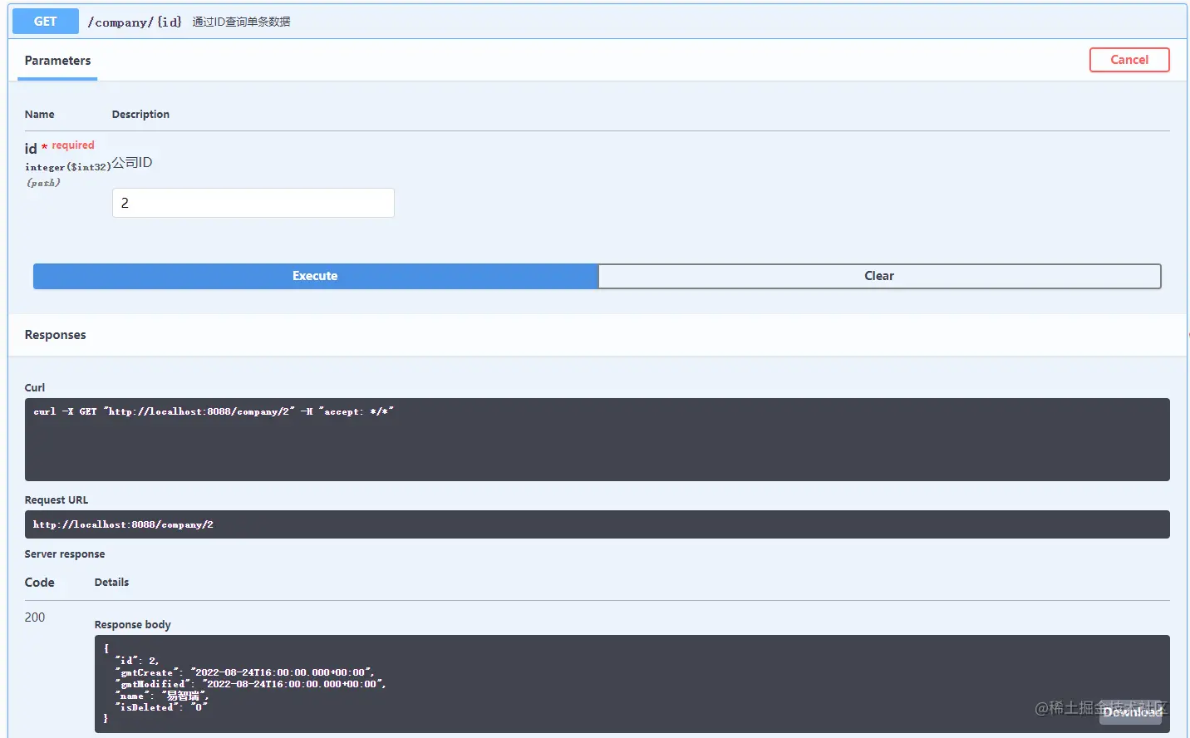Click the Request URL section label
The image size is (1190, 738).
coord(57,500)
